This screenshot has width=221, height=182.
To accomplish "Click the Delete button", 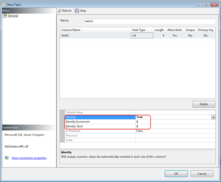I will 204,104.
